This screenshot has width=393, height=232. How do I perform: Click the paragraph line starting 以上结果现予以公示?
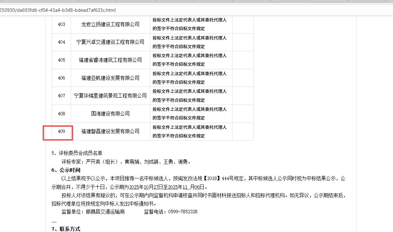coord(203,178)
